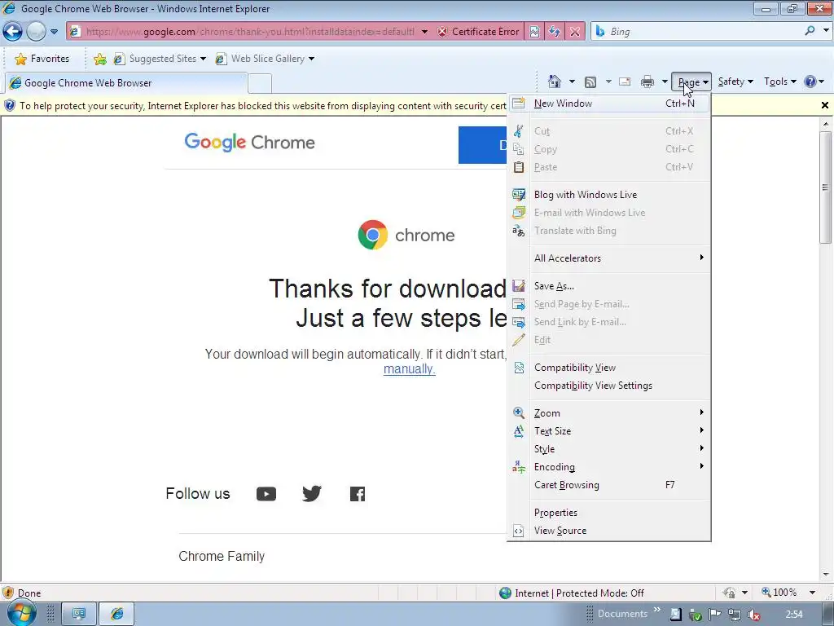Viewport: 834px width, 626px height.
Task: Click the status bar shield icon
Action: pyautogui.click(x=8, y=593)
